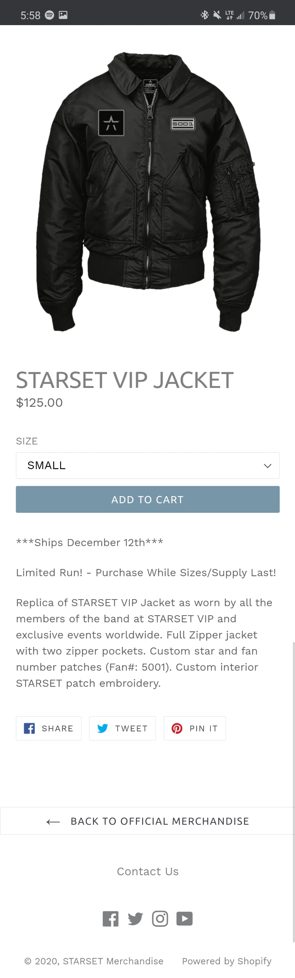Viewport: 295px width, 978px height.
Task: Visit STARSET's Instagram account
Action: pyautogui.click(x=160, y=918)
